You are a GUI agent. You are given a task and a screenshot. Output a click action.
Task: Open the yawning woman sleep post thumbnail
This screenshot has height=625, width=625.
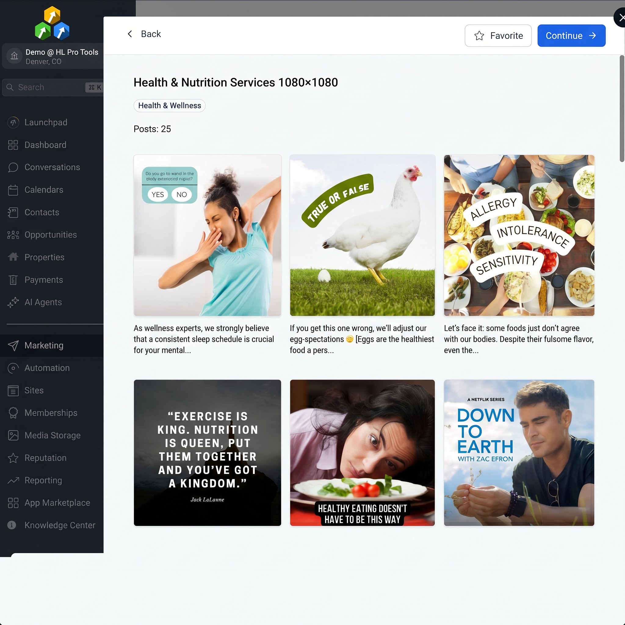pyautogui.click(x=208, y=236)
